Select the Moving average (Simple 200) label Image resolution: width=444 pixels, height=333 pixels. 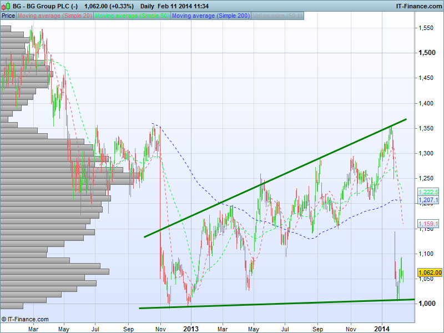pyautogui.click(x=210, y=16)
